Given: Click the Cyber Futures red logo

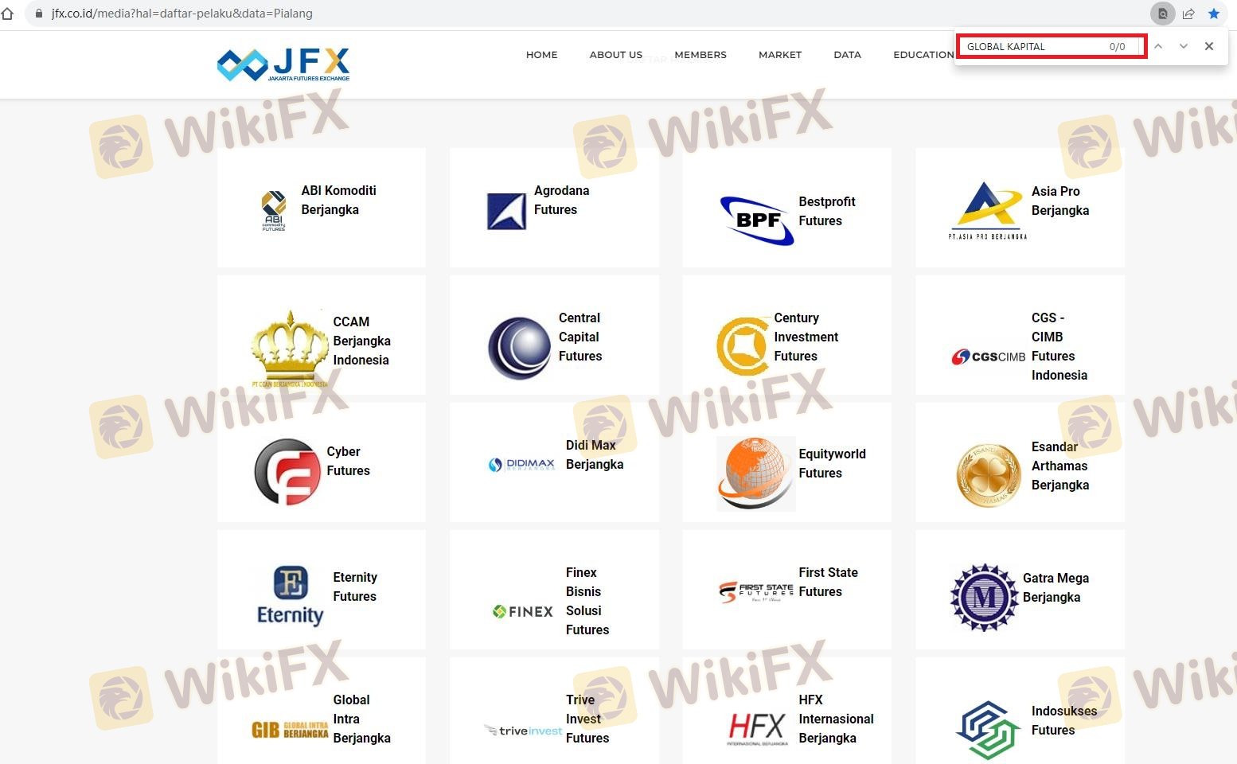Looking at the screenshot, I should [287, 472].
